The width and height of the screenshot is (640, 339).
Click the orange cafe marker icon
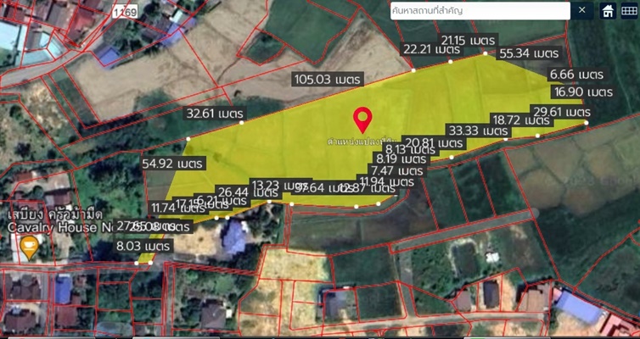click(x=30, y=247)
